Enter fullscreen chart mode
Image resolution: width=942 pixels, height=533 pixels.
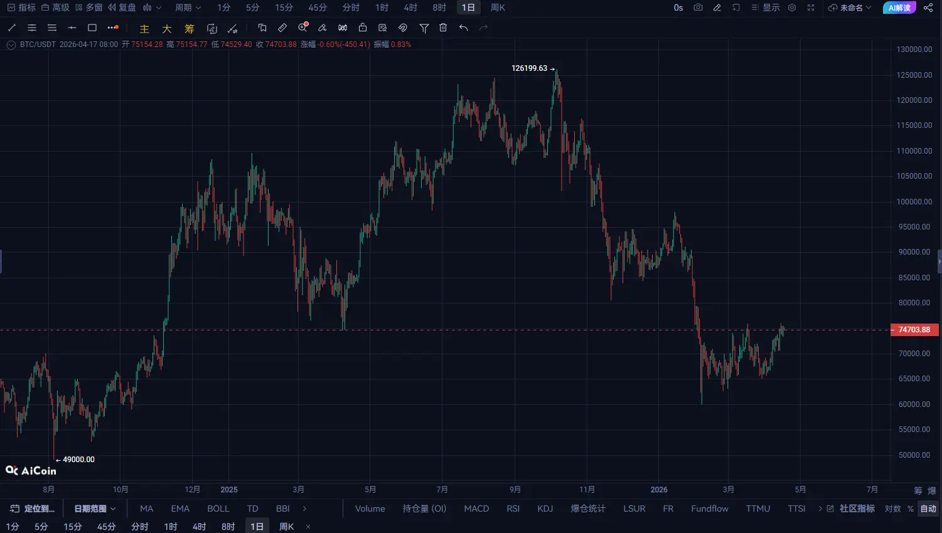click(811, 8)
